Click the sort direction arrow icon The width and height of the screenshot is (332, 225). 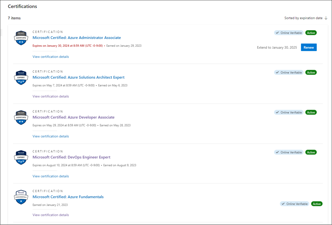click(x=326, y=18)
